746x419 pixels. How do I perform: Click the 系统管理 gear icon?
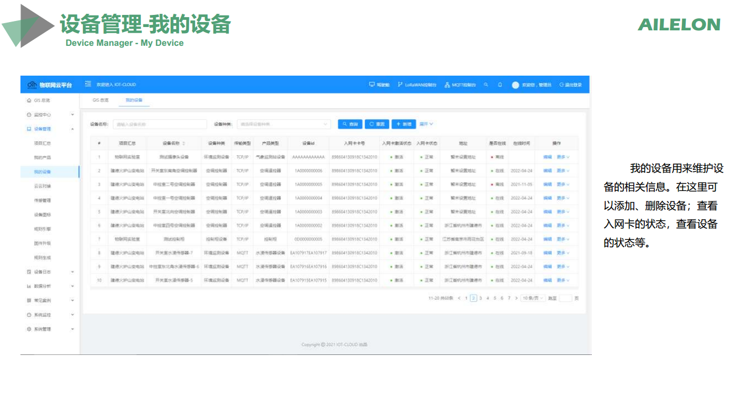[x=29, y=330]
